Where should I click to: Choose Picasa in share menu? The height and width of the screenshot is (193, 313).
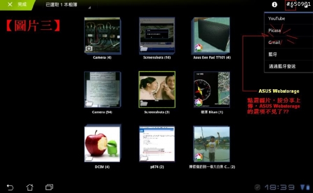289,30
